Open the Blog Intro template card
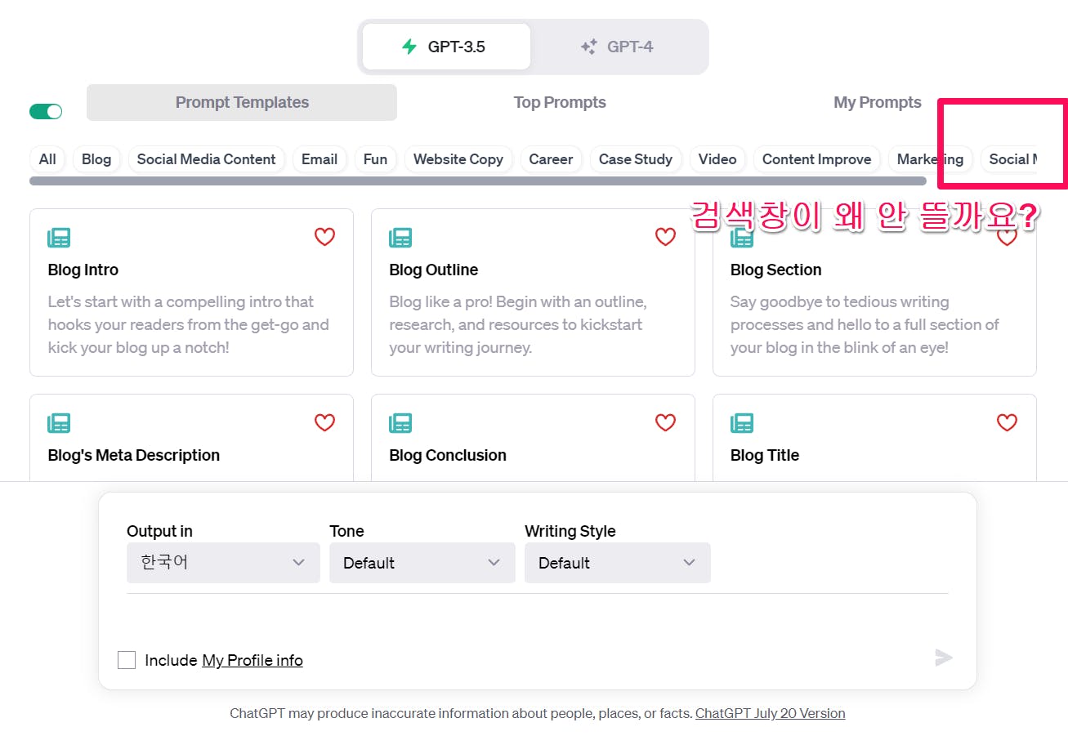 (191, 292)
